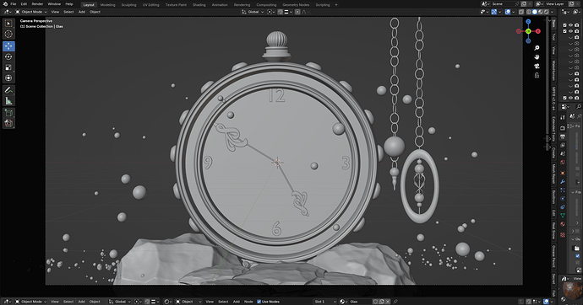Toggle viewport gizmos visibility button
Viewport: 583px width, 305px height.
pos(494,12)
